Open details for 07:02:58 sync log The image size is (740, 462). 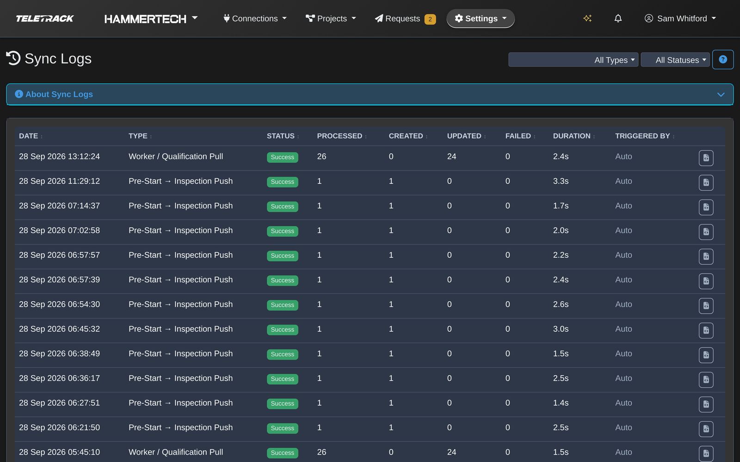[706, 232]
